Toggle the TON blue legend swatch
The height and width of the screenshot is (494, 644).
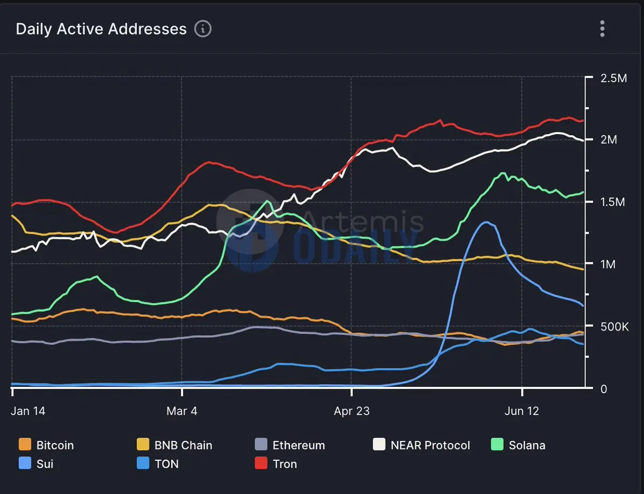[143, 463]
